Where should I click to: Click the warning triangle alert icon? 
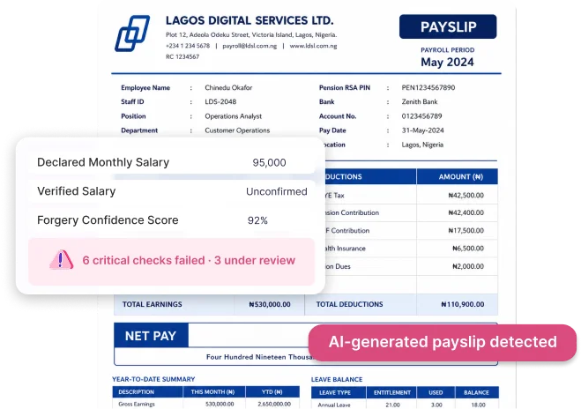click(61, 260)
